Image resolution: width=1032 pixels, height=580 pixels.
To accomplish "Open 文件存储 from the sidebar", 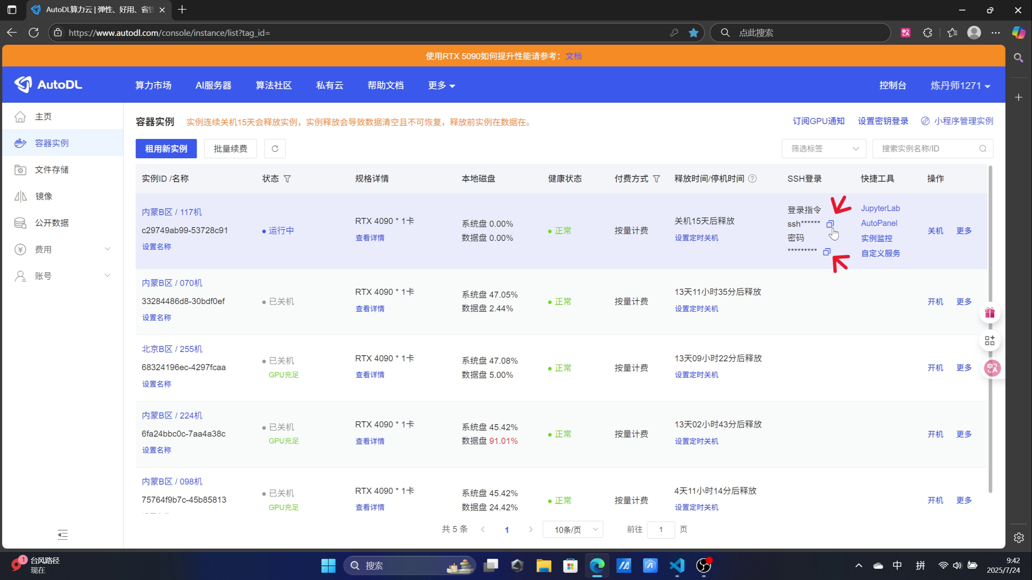I will click(x=52, y=170).
